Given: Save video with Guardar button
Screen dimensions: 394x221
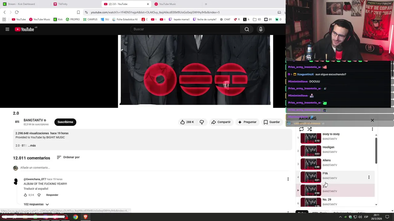Looking at the screenshot, I should pyautogui.click(x=272, y=122).
